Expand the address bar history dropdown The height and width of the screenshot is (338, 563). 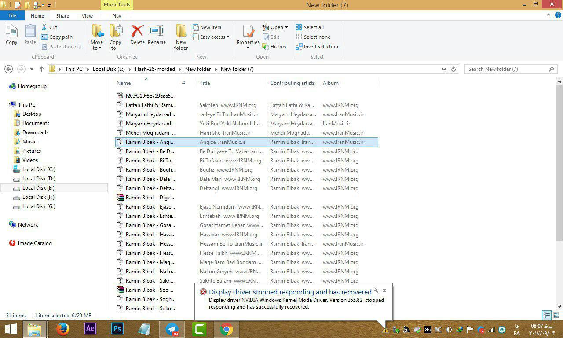tap(444, 69)
